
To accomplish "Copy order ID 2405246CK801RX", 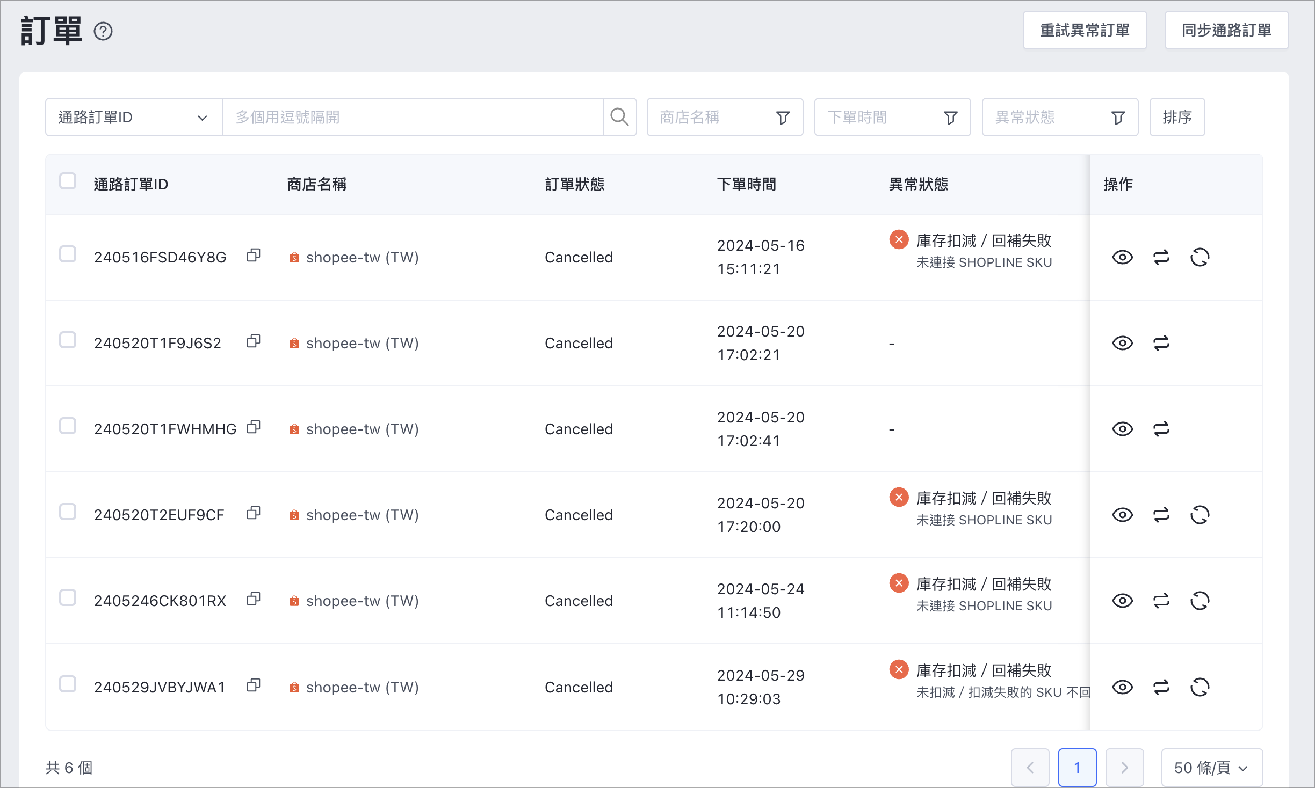I will pyautogui.click(x=254, y=599).
